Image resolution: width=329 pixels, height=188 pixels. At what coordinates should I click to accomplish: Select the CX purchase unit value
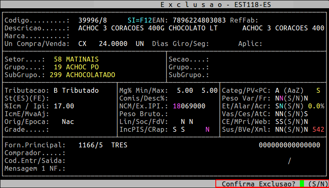(82, 44)
